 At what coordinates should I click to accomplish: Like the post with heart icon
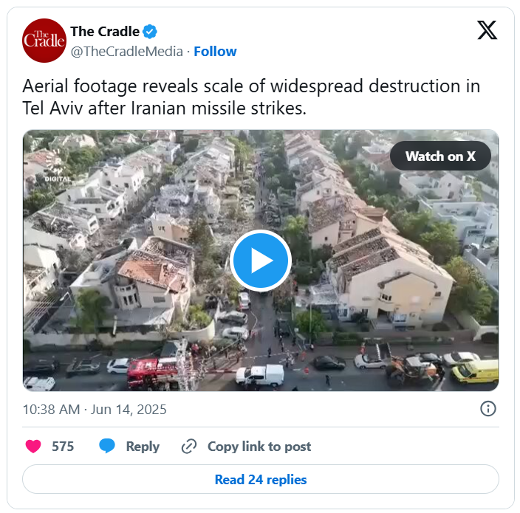[x=33, y=446]
